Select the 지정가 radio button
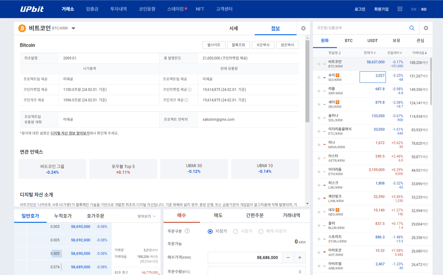This screenshot has height=275, width=443. 210,231
